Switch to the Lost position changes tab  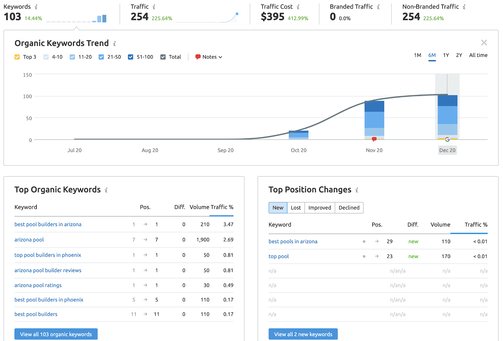(x=296, y=208)
